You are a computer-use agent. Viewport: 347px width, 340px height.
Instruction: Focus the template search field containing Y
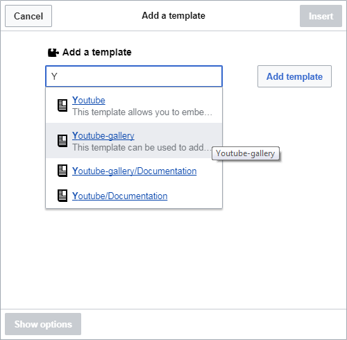[x=134, y=76]
